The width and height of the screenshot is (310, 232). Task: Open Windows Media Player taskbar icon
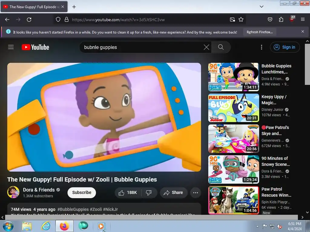coord(101,226)
